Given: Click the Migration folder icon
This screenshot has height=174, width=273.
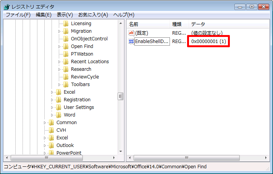Looking at the screenshot, I should [66, 31].
